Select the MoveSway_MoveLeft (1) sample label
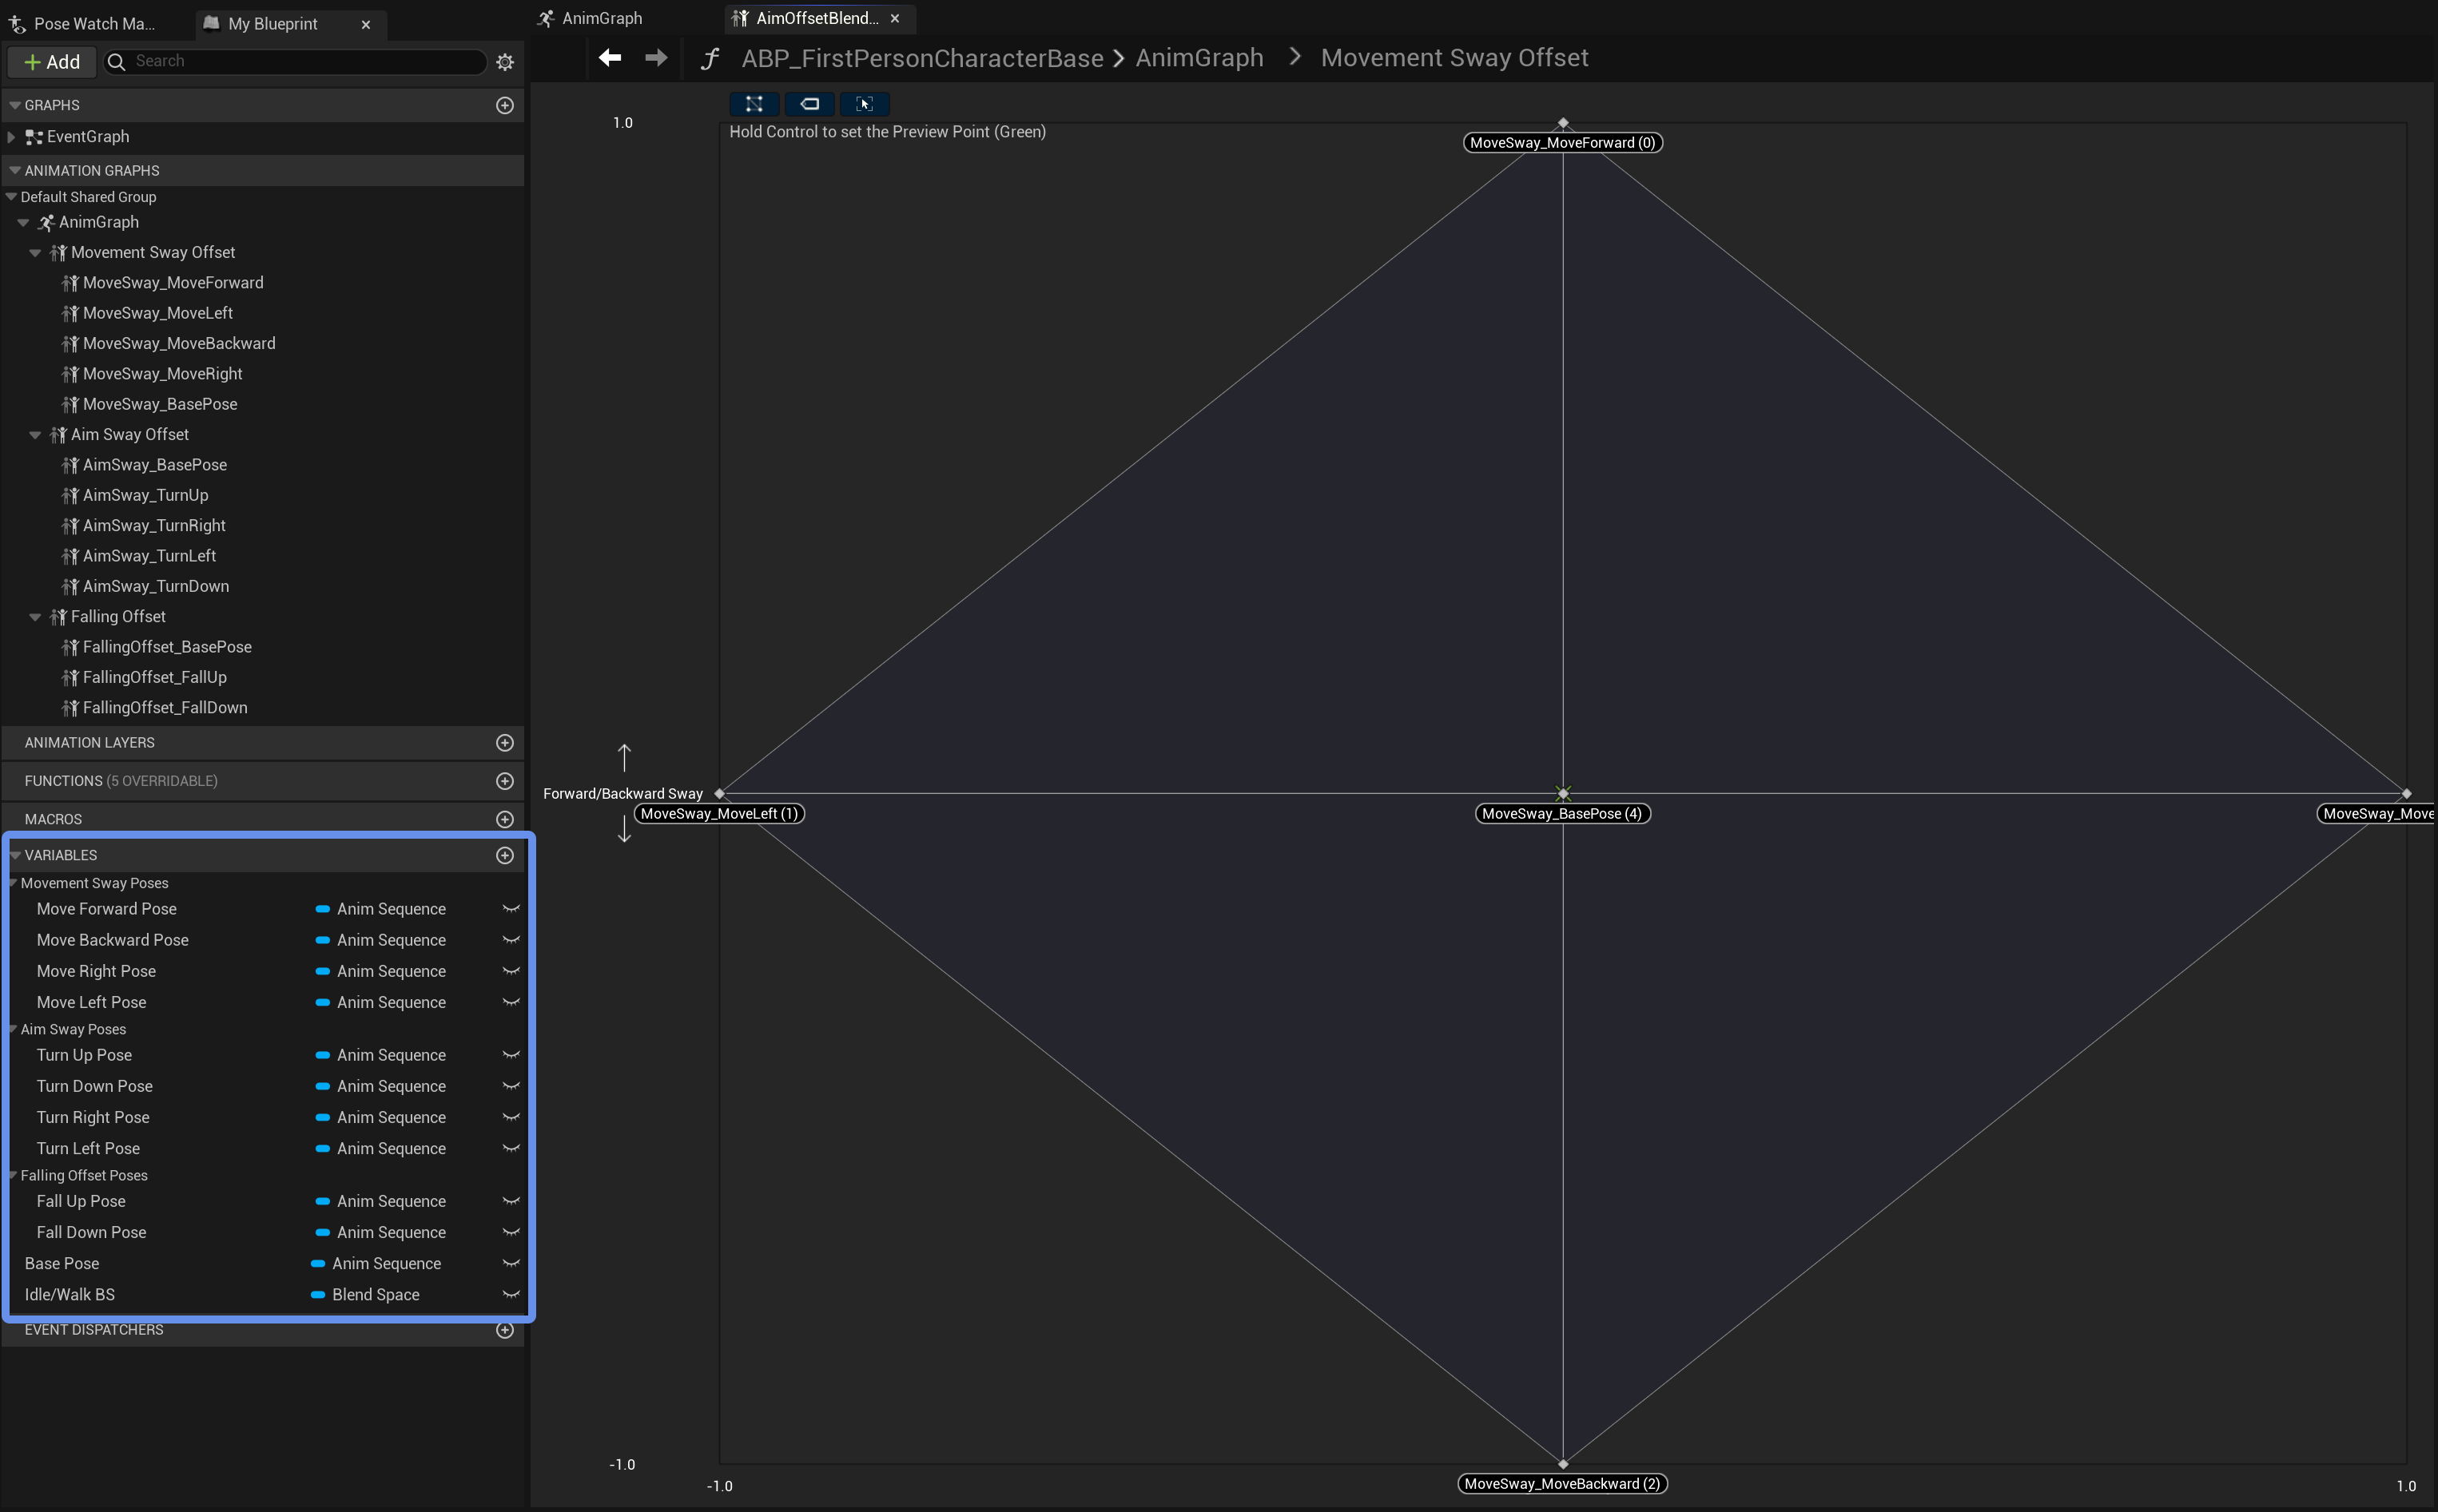2438x1512 pixels. [719, 814]
